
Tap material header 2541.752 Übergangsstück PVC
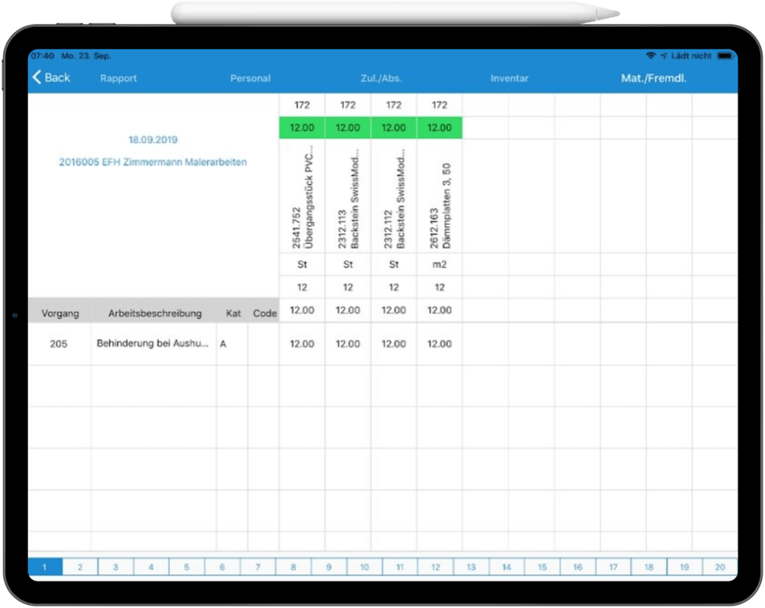coord(302,196)
